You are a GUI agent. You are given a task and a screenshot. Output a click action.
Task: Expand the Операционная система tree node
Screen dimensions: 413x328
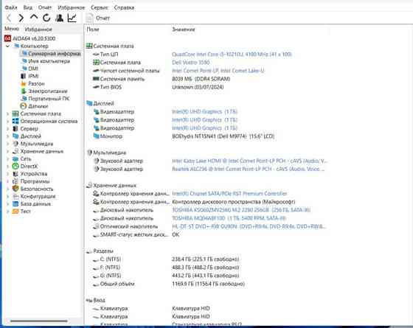point(7,122)
